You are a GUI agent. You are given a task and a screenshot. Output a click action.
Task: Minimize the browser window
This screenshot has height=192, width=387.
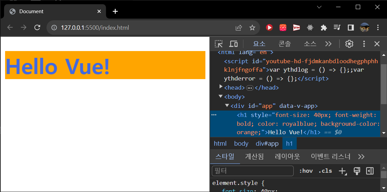[x=338, y=7]
